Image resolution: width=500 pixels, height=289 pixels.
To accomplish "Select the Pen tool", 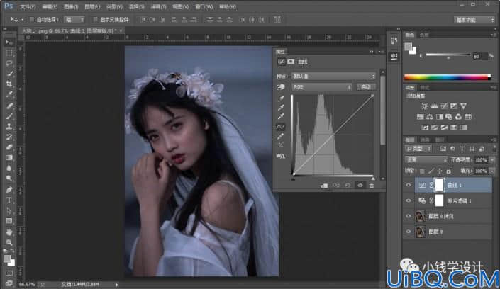I will 9,190.
